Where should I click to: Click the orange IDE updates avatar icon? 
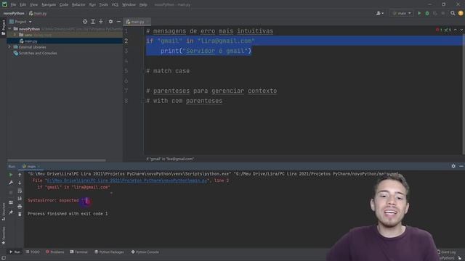coord(461,13)
